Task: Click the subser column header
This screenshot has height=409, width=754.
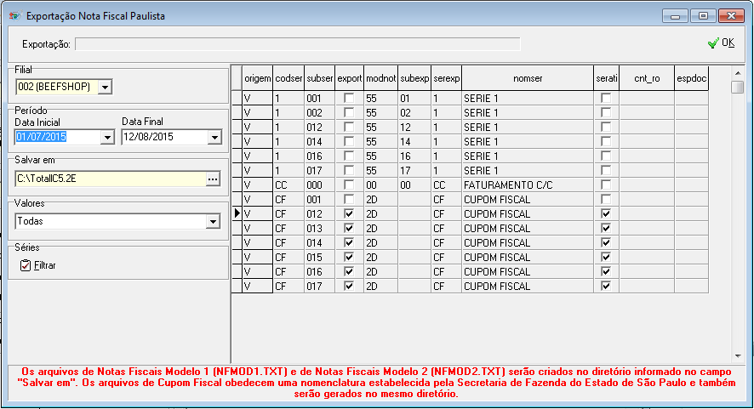Action: (320, 78)
